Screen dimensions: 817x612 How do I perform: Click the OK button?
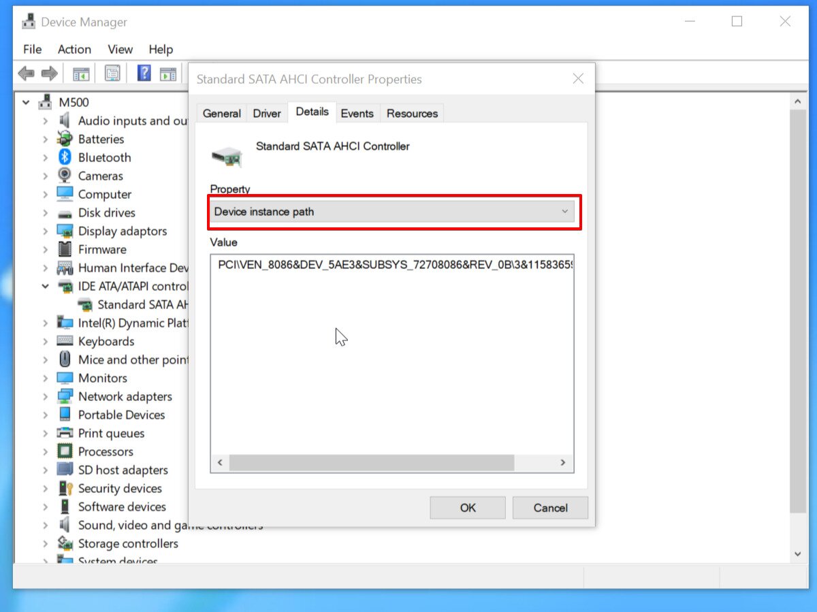[x=467, y=507]
